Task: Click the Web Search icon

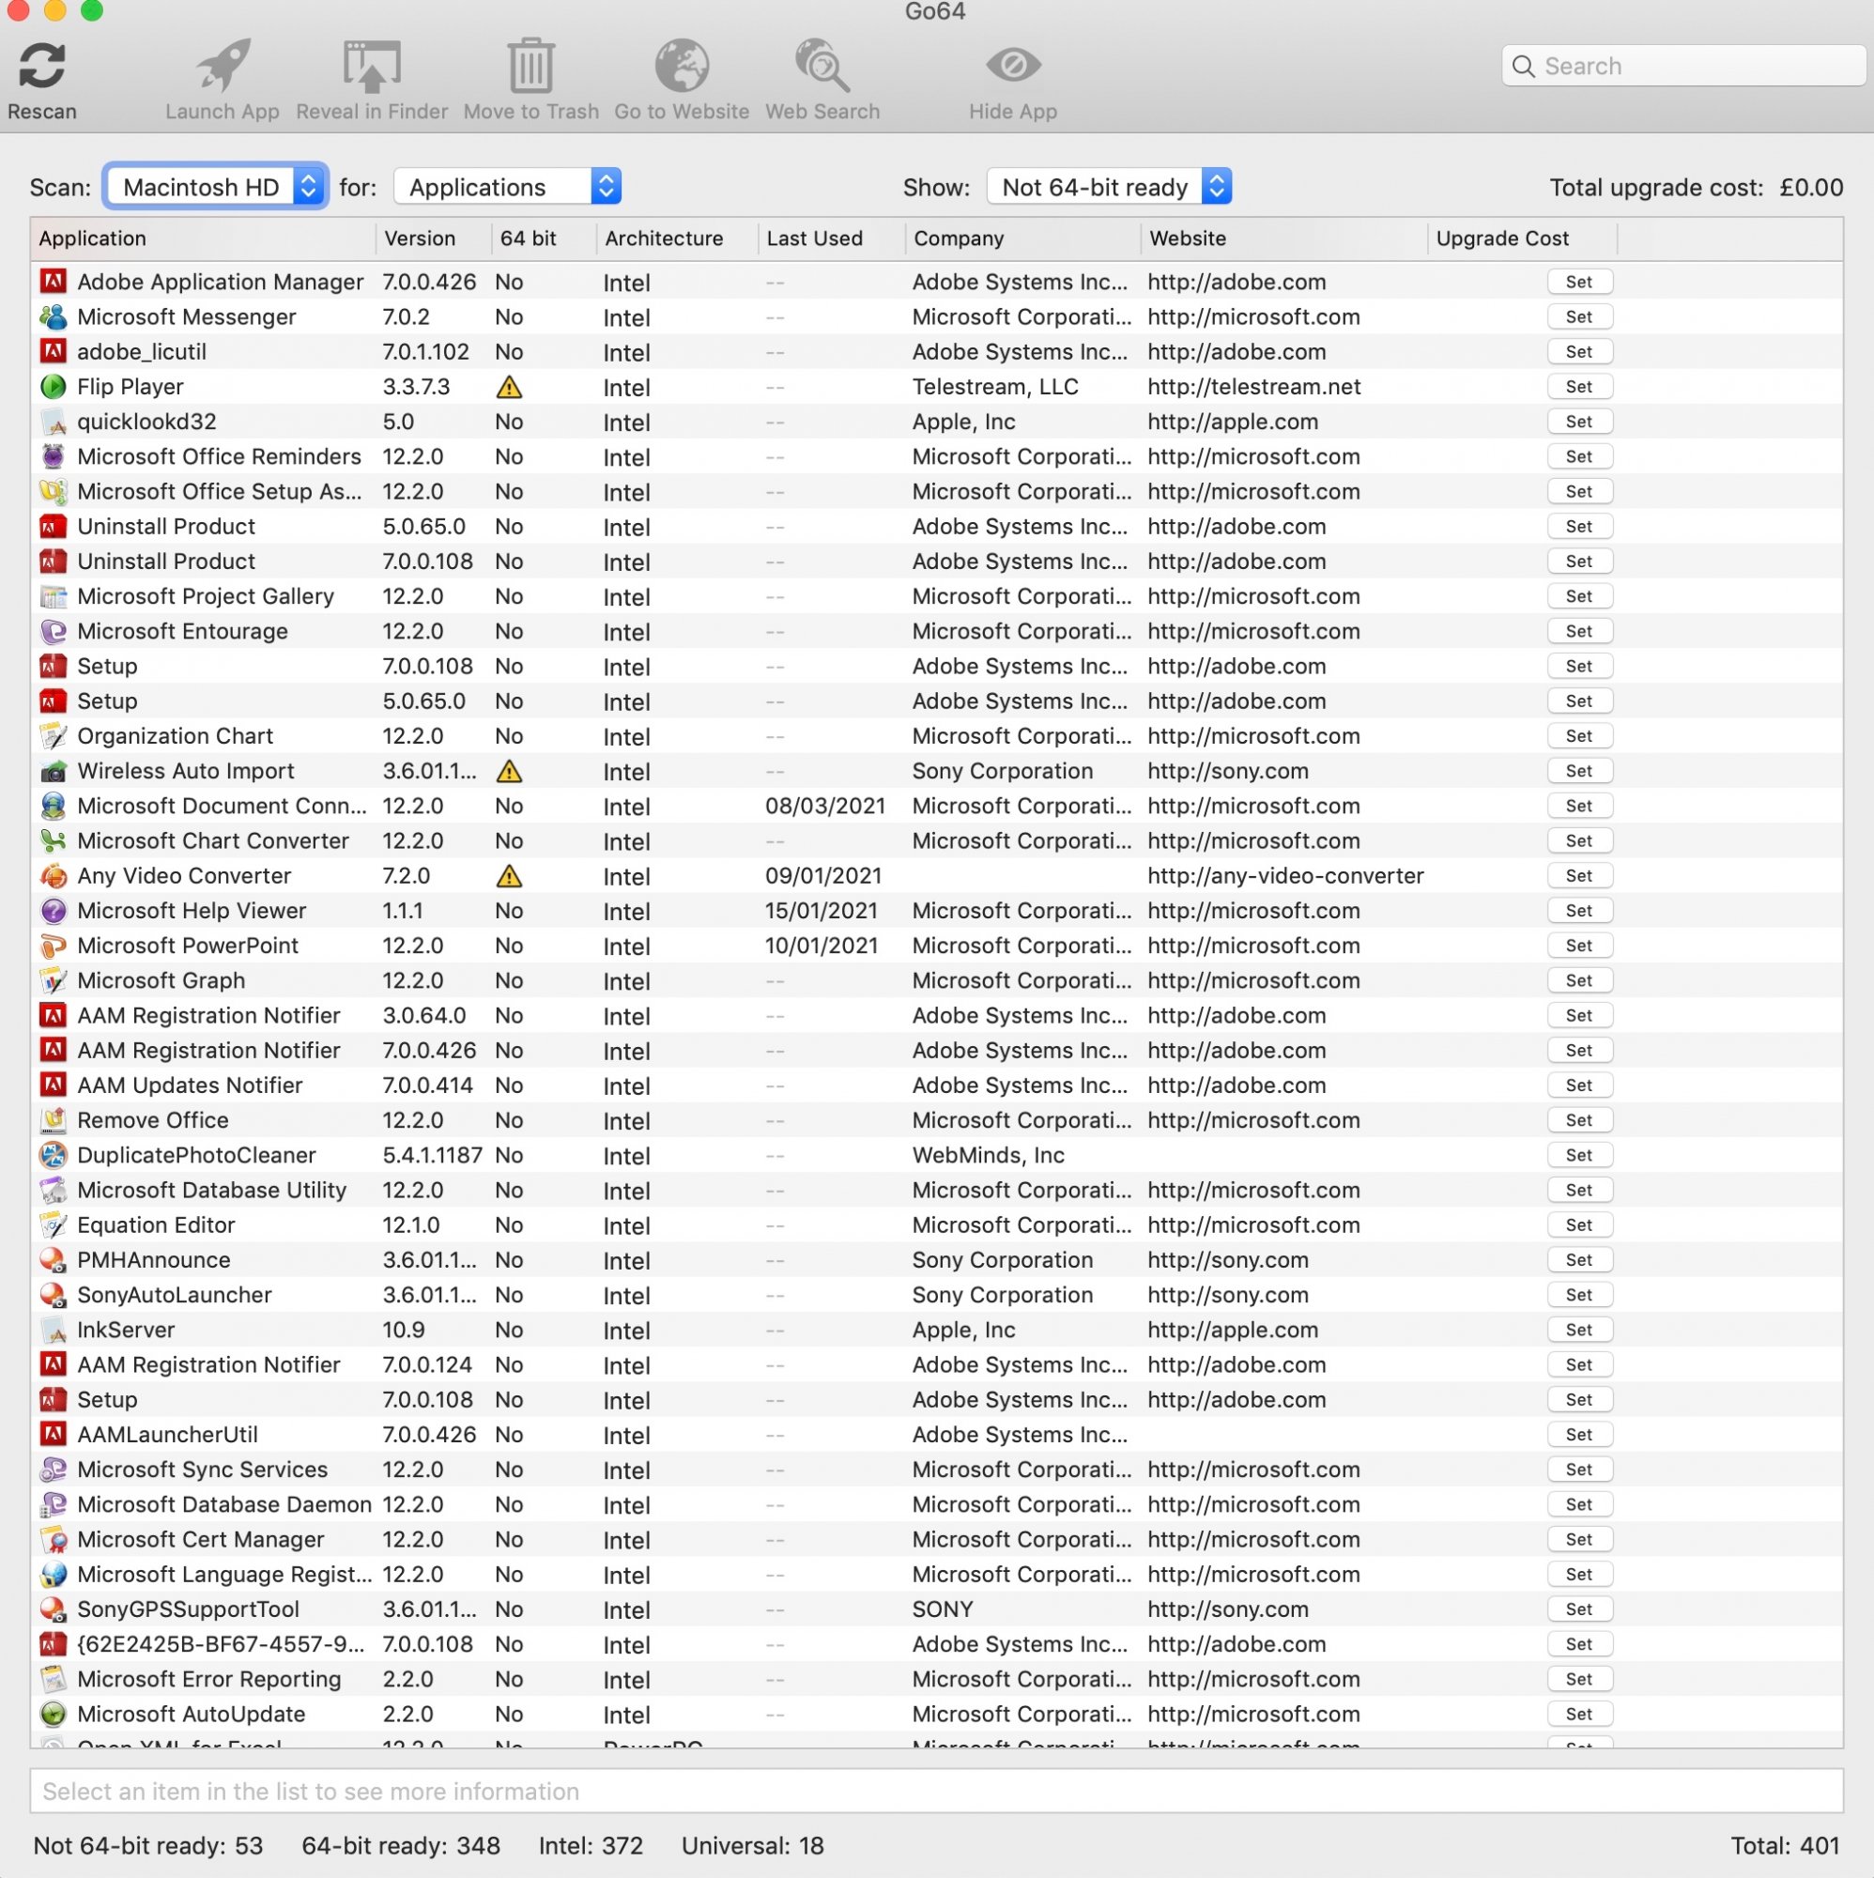Action: tap(822, 65)
